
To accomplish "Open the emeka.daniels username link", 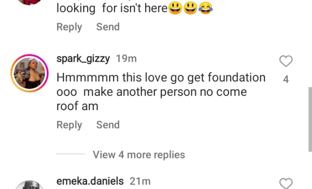I will tap(90, 181).
